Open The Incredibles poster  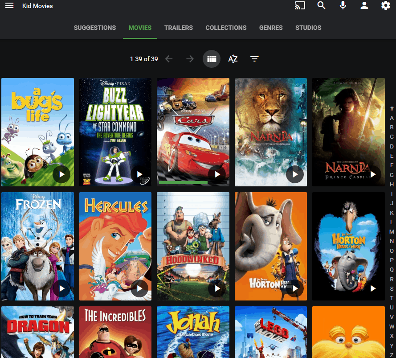coord(115,332)
